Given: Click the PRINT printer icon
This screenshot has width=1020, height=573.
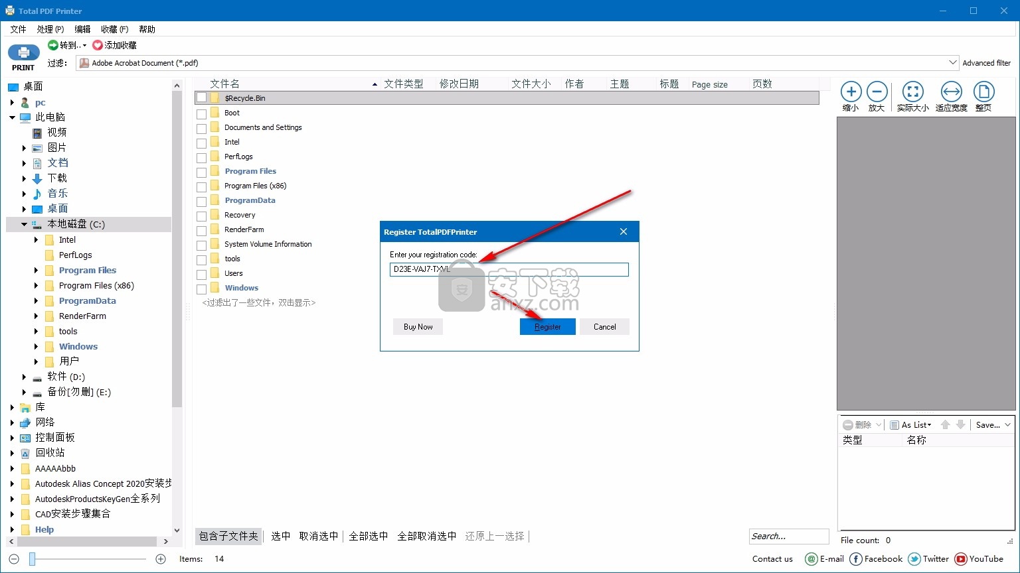Looking at the screenshot, I should tap(24, 53).
